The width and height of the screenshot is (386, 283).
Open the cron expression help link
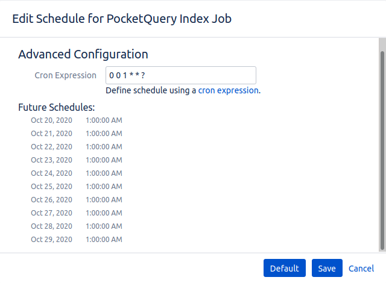click(229, 90)
